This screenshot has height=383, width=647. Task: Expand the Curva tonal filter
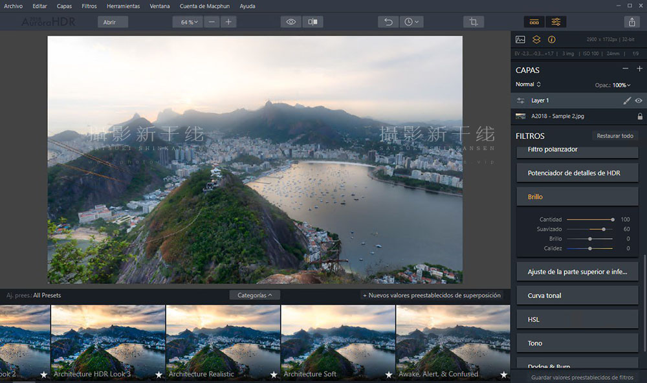coord(577,296)
